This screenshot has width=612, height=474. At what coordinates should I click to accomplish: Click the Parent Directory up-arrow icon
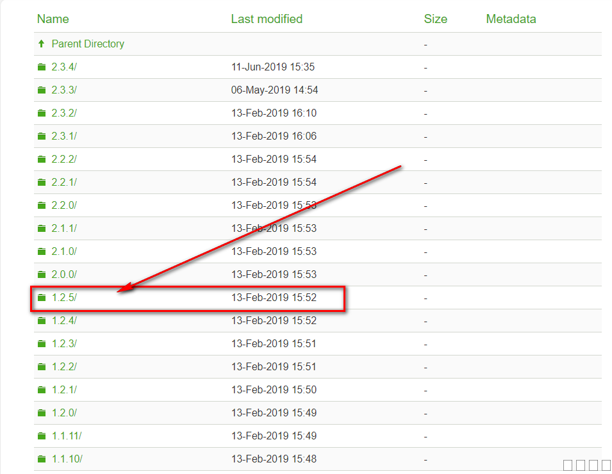tap(42, 44)
